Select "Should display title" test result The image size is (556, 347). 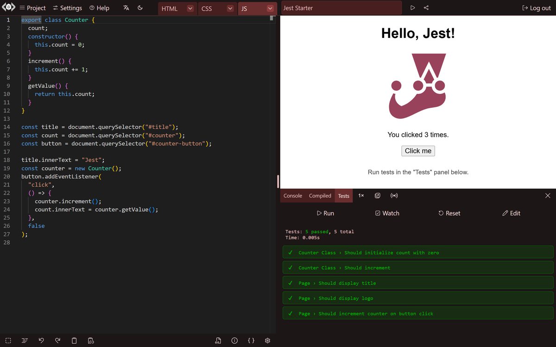tap(418, 283)
